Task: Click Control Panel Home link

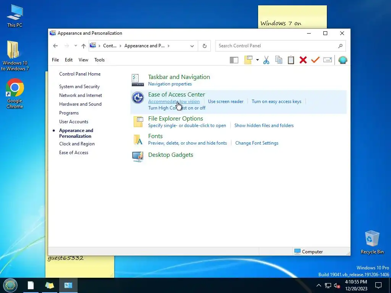Action: coord(80,74)
